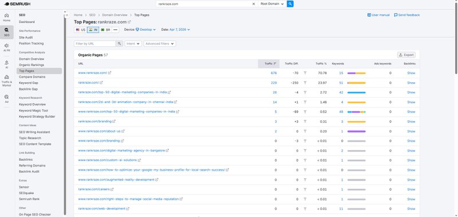The height and width of the screenshot is (217, 458).
Task: Open Keyword Gap in sidebar menu
Action: pos(28,83)
